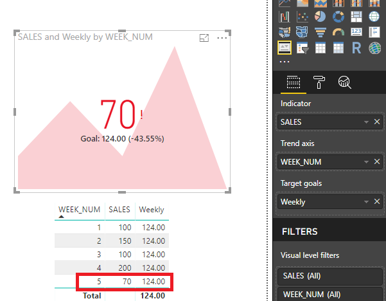Select the Multi-row card visualization

click(x=374, y=32)
